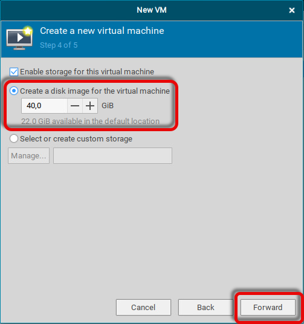Click the custom storage path text box
Screen dimensions: 304x324
tap(112, 155)
